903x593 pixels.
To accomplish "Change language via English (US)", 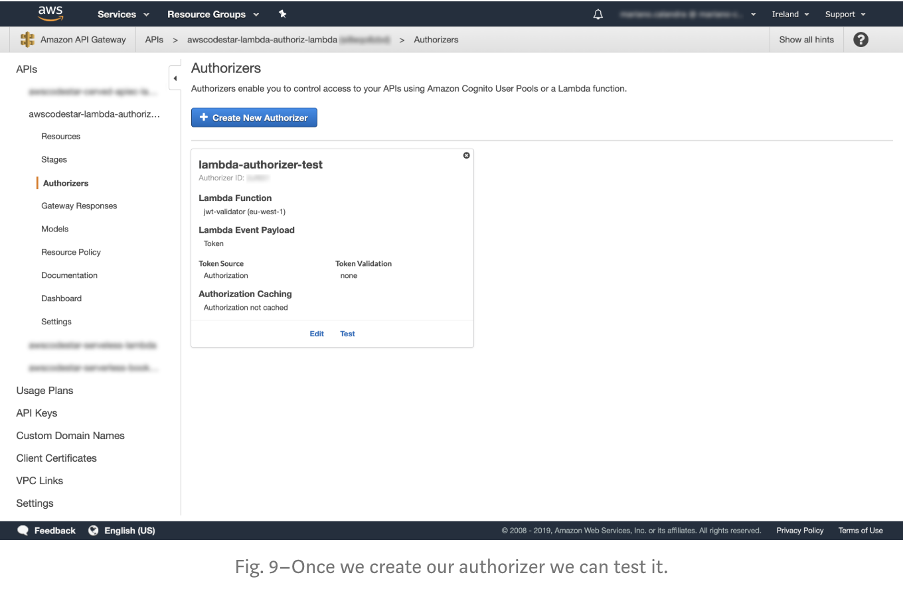I will (x=129, y=531).
